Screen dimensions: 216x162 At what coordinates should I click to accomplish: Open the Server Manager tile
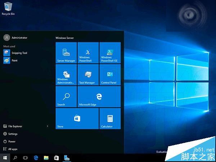tap(66, 53)
